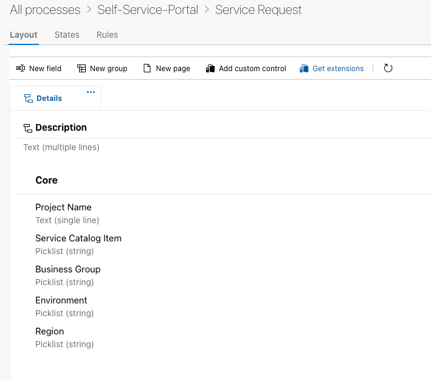Go to All processes breadcrumb

pos(45,10)
